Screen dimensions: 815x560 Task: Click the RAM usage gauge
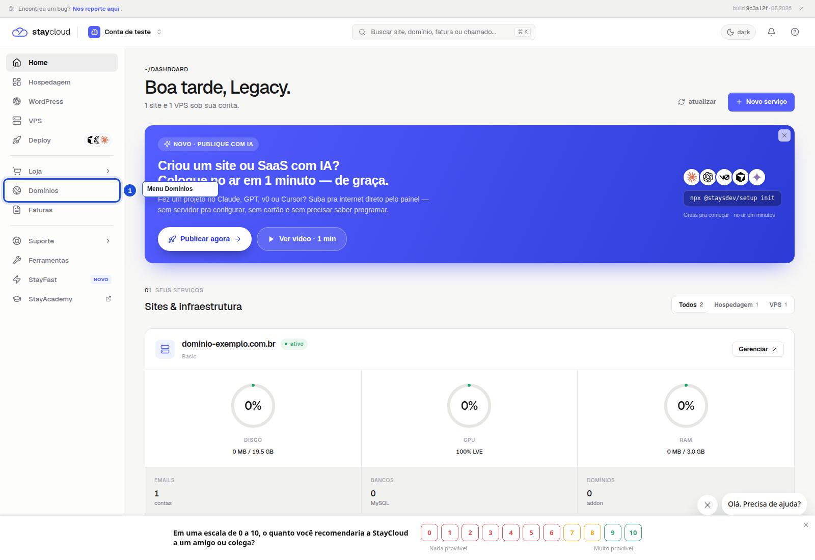(686, 406)
